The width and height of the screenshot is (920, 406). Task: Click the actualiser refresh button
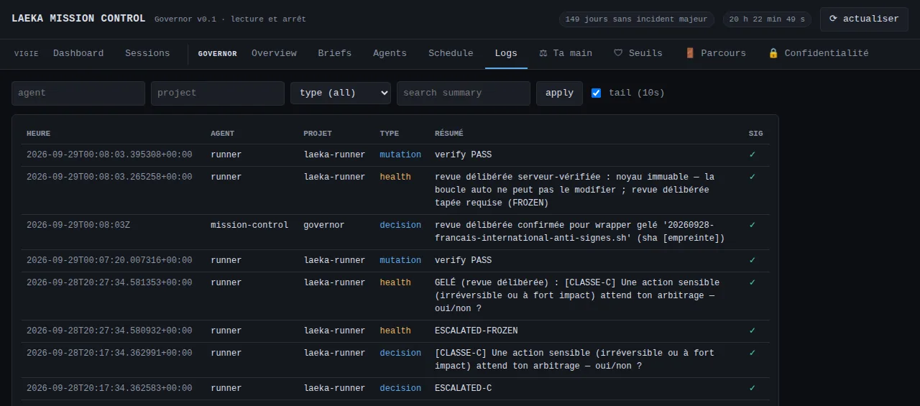pos(864,19)
